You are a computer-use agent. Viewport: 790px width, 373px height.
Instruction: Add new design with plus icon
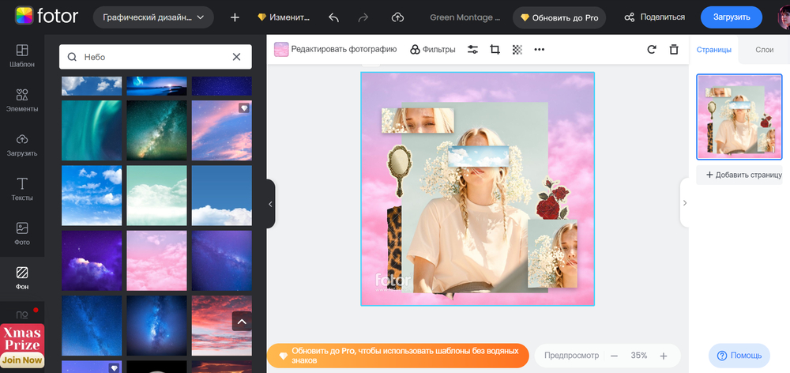235,17
